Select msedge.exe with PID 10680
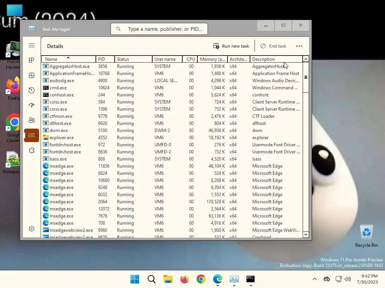385x288 pixels. (172, 180)
